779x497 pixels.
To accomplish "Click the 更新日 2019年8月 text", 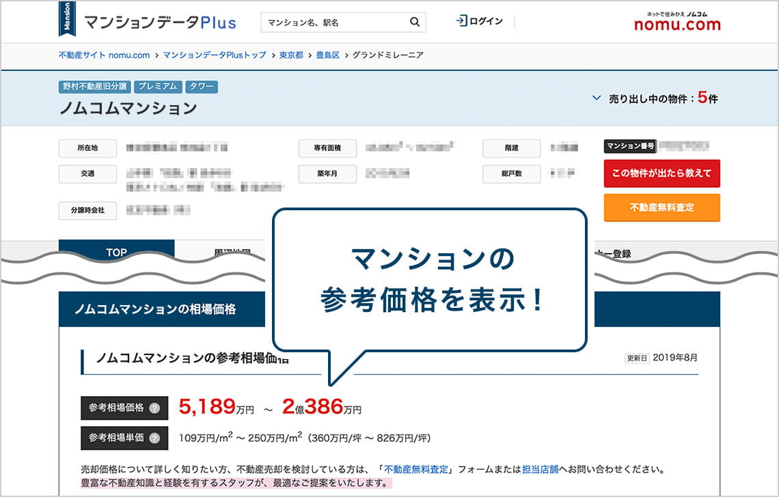I will pyautogui.click(x=661, y=358).
